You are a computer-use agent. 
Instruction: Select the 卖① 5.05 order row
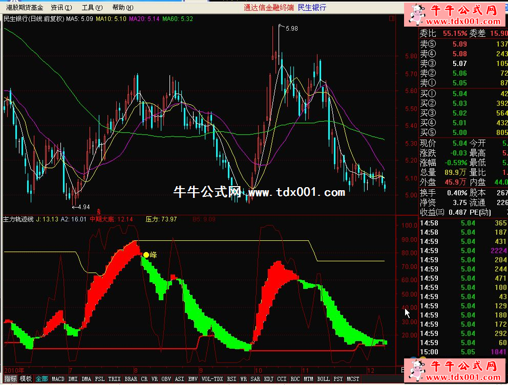tap(463, 83)
